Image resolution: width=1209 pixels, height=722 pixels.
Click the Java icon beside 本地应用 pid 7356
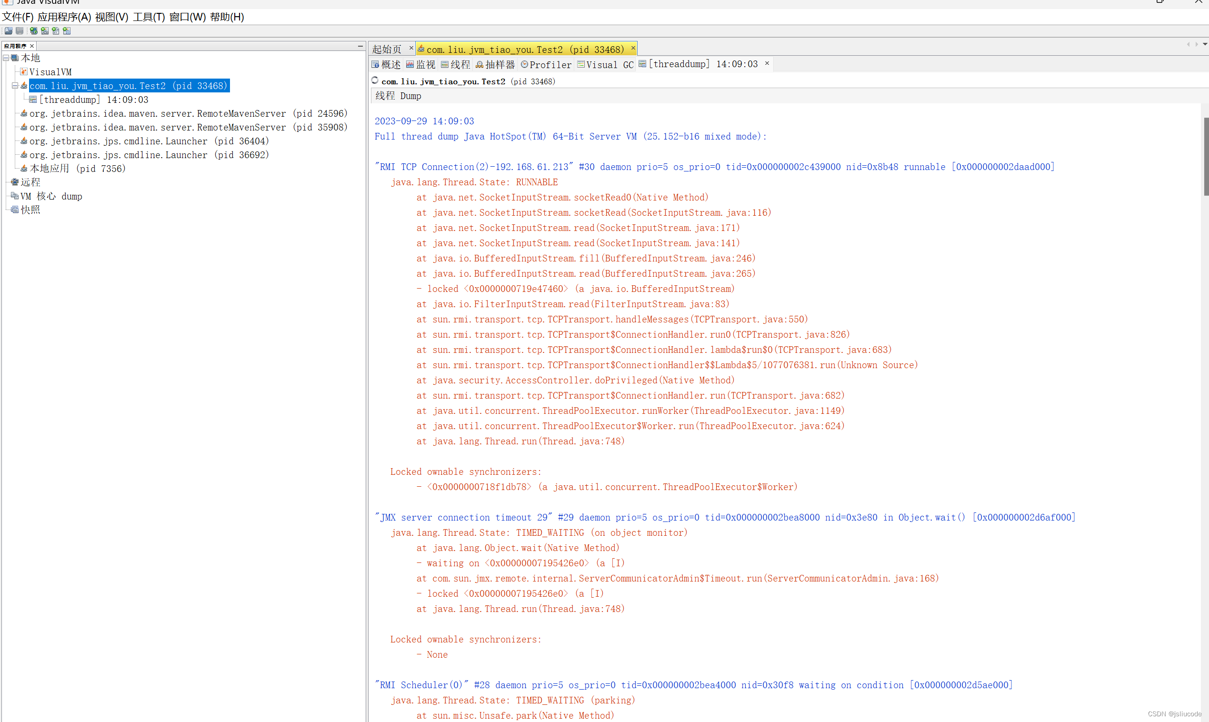click(23, 168)
